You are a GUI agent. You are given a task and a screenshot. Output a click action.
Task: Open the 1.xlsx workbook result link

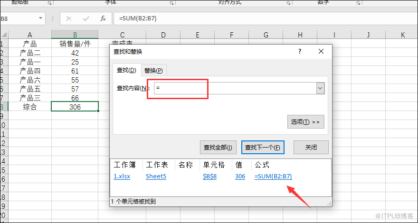[x=122, y=176]
